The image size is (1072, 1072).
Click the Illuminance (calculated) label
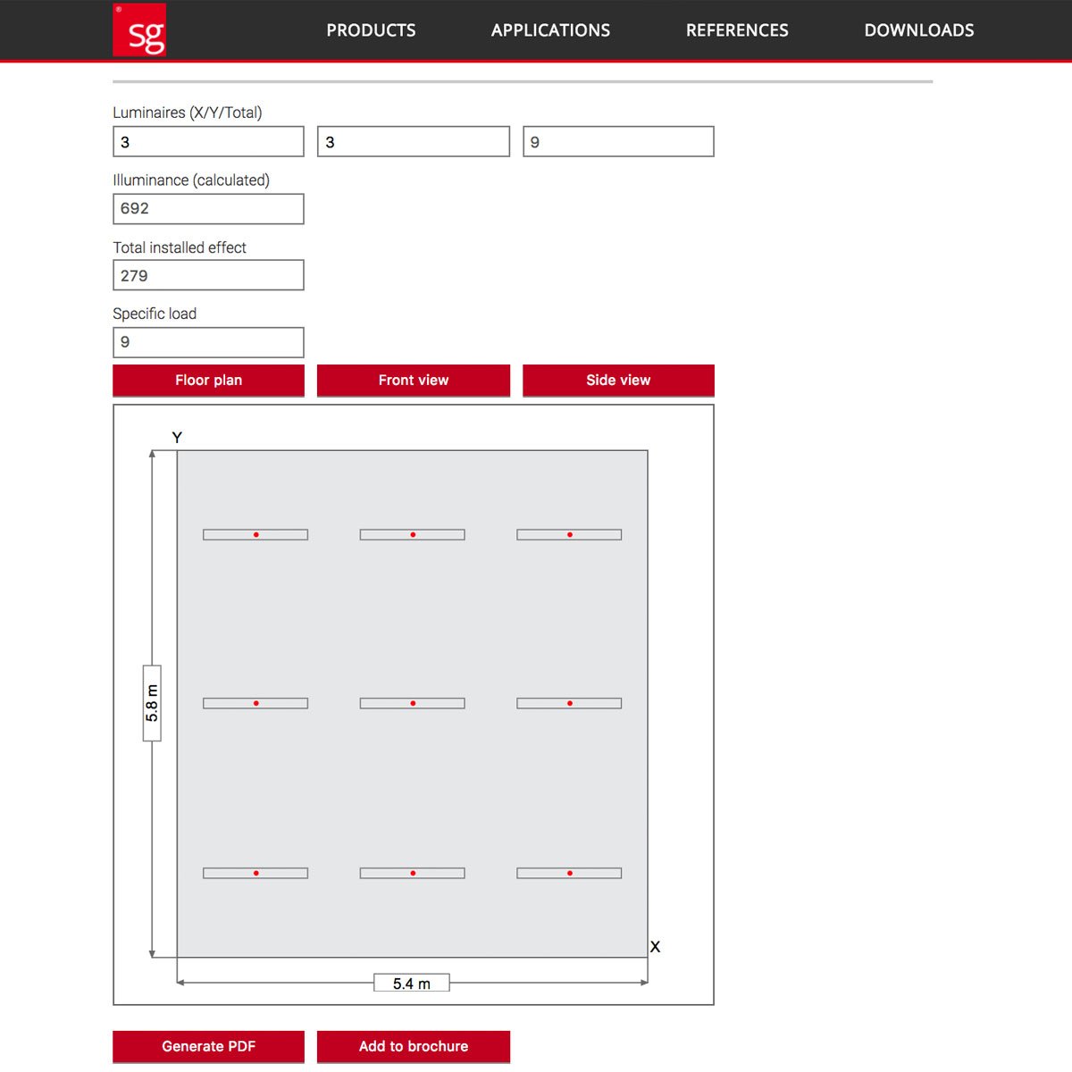coord(191,180)
